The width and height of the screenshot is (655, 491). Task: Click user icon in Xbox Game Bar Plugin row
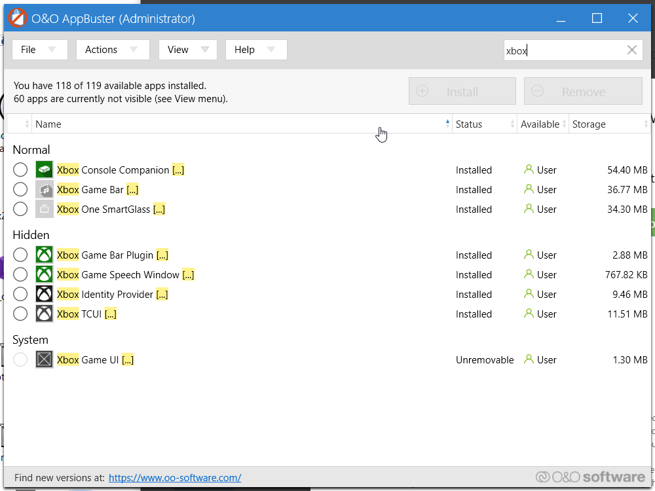[529, 255]
